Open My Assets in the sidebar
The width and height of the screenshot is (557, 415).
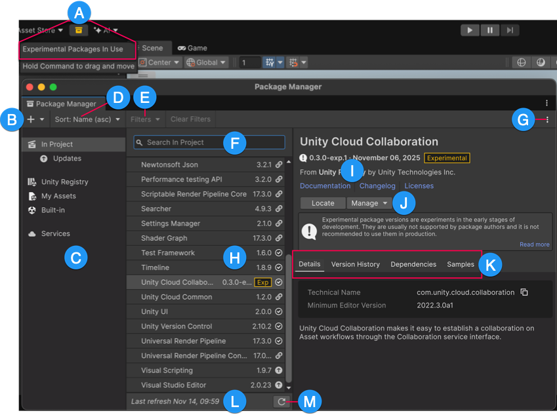[58, 196]
